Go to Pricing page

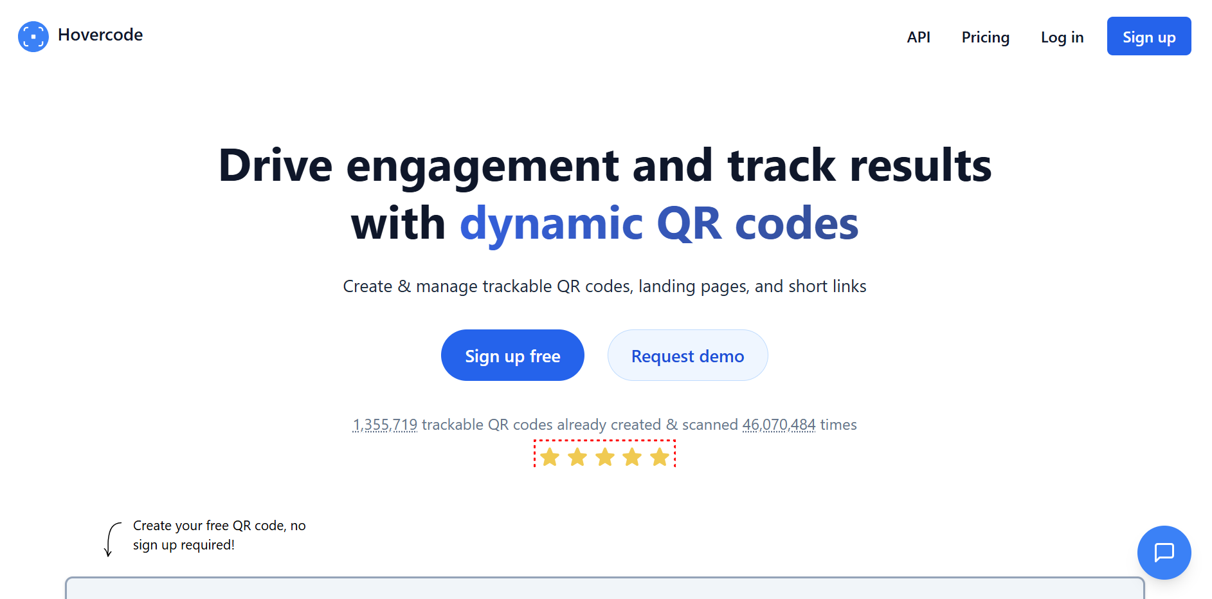(x=985, y=37)
